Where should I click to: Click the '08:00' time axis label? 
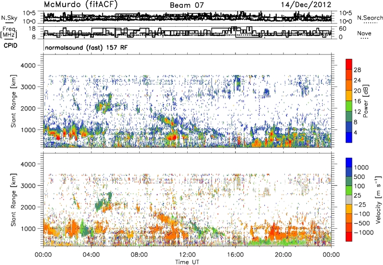point(139,255)
